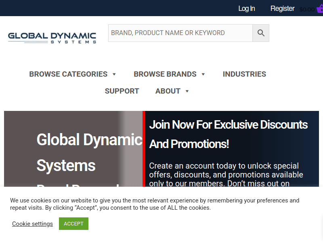Click the Global Dynamic Systems logo
Screen dimensions: 323x242
tap(52, 38)
